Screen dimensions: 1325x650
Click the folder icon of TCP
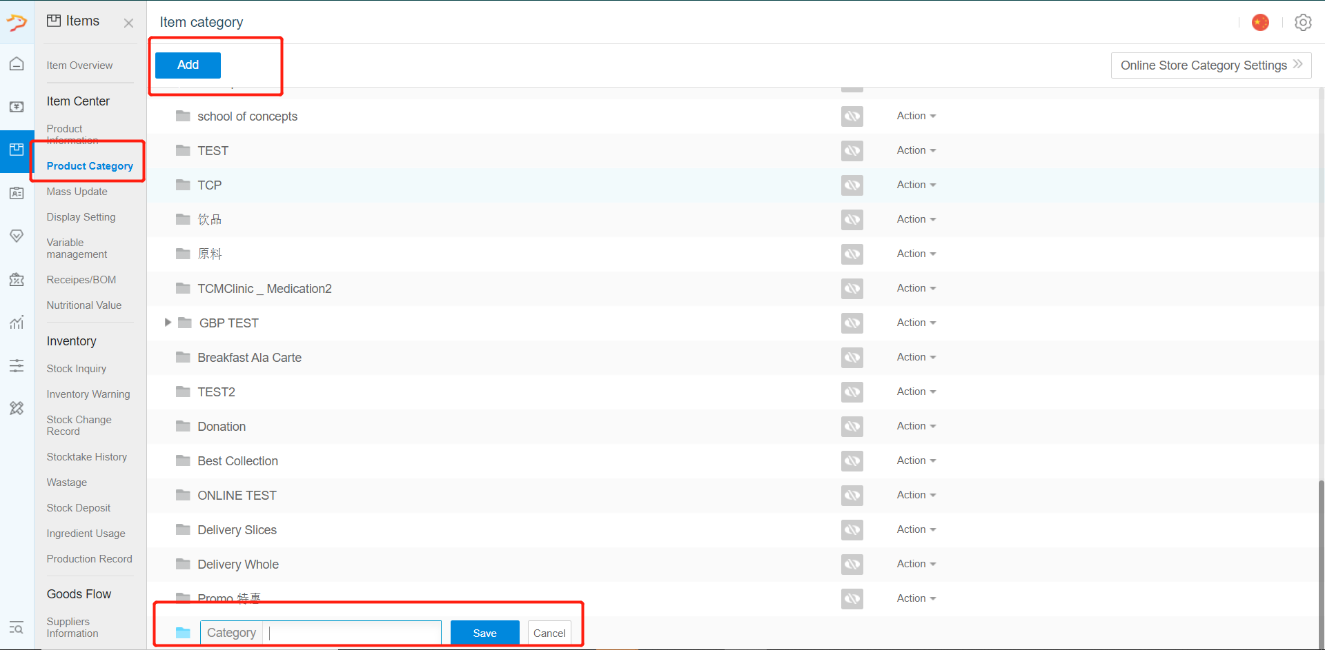click(183, 185)
